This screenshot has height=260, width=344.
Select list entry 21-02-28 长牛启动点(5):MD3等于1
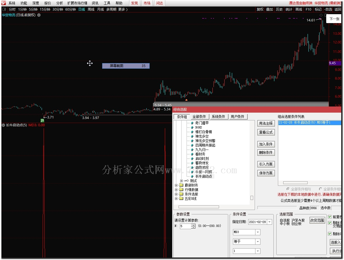tap(310, 123)
